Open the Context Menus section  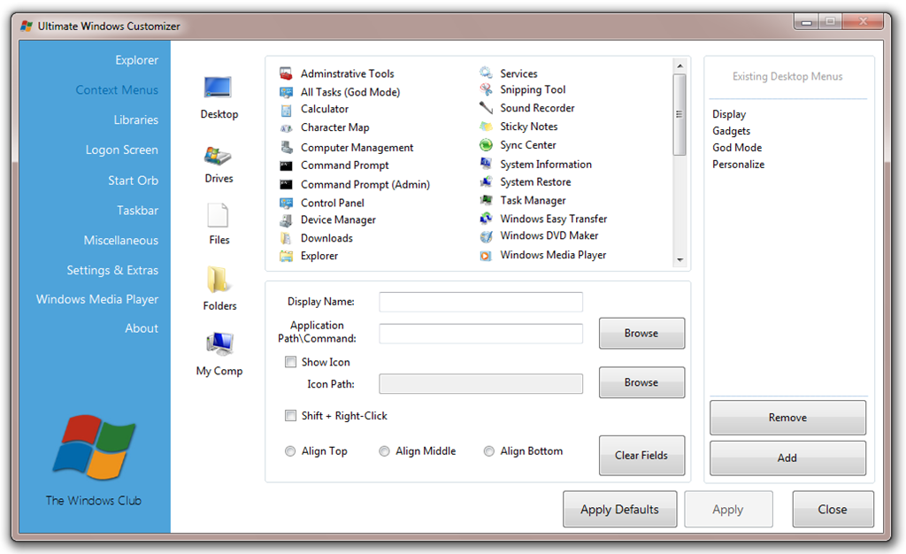[x=117, y=90]
